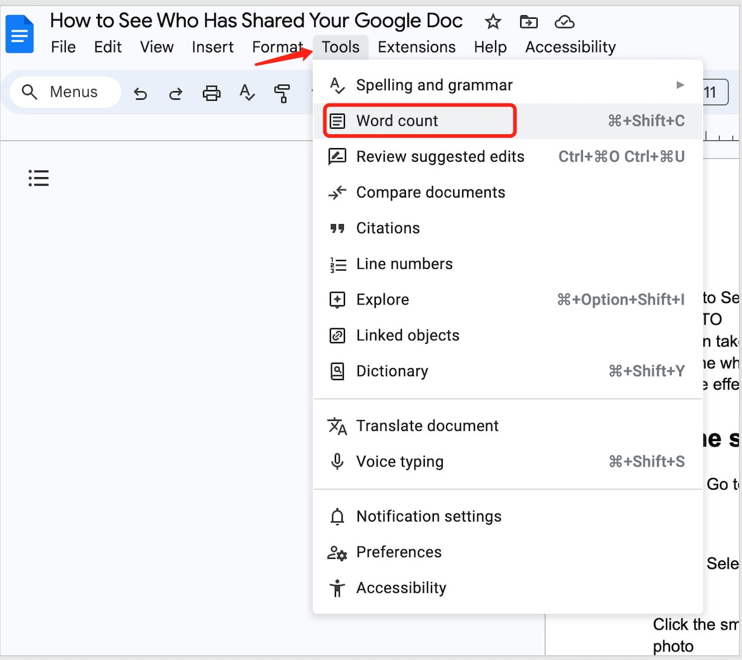Click the Spelling and grammar menu icon
Viewport: 742px width, 660px height.
point(337,85)
